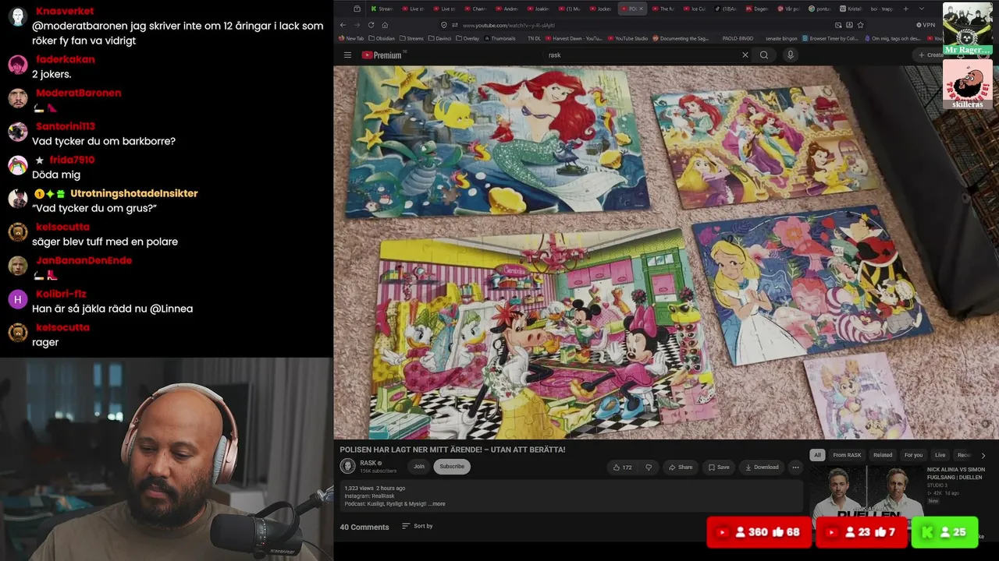Like the video with 172 likes

(x=622, y=467)
